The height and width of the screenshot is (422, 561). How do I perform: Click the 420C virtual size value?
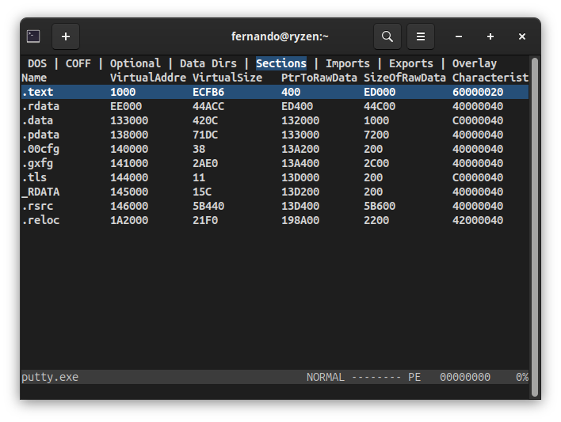pos(205,120)
